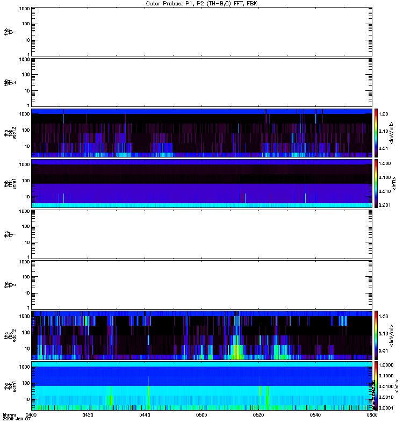Click inside the empty thb fff 2 panel
Image resolution: width=403 pixels, height=430 pixels.
click(x=201, y=82)
